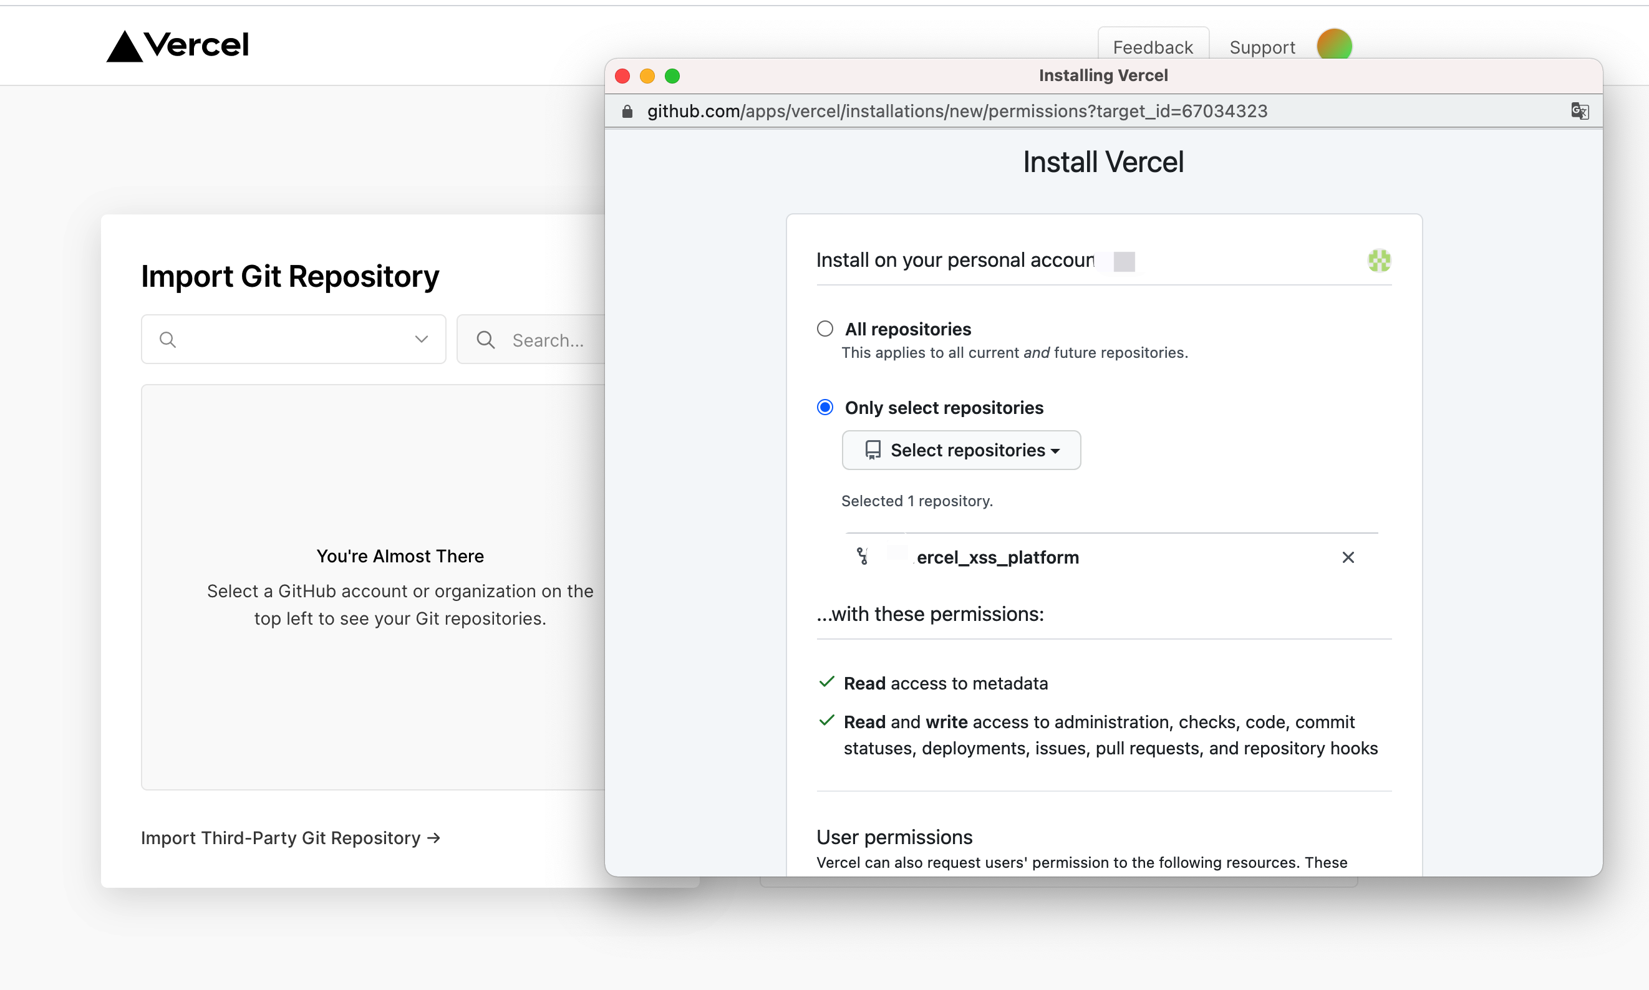The image size is (1649, 990).
Task: Click the 'Selected 1 repository.' text
Action: pos(916,501)
